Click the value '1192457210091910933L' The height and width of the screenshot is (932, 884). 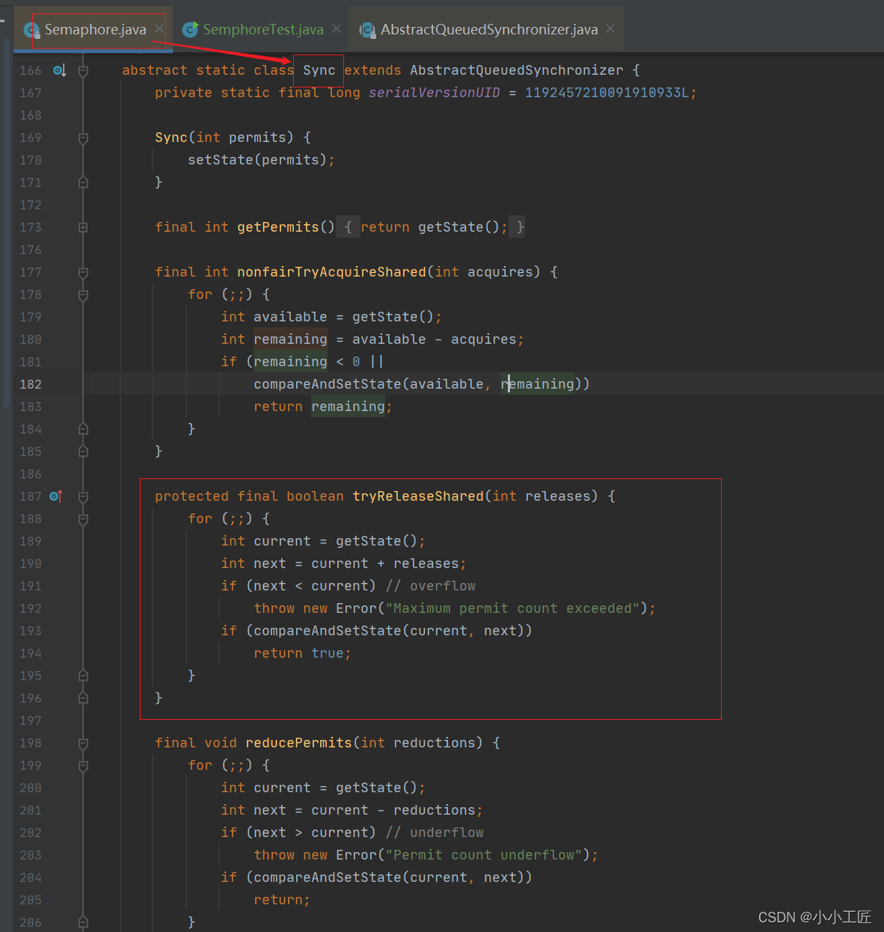click(x=607, y=93)
